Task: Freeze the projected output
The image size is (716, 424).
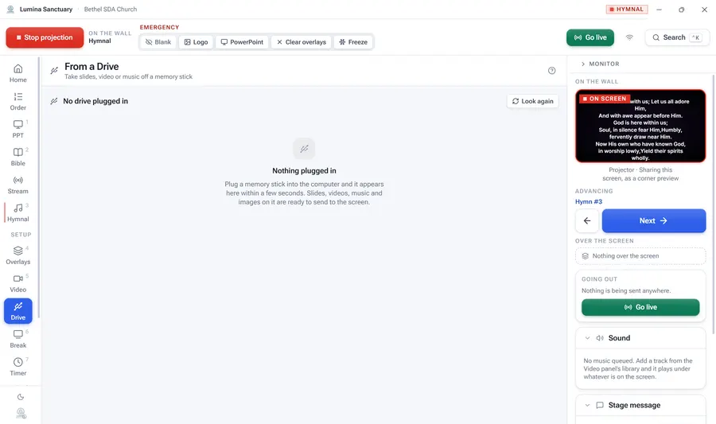Action: coord(353,42)
